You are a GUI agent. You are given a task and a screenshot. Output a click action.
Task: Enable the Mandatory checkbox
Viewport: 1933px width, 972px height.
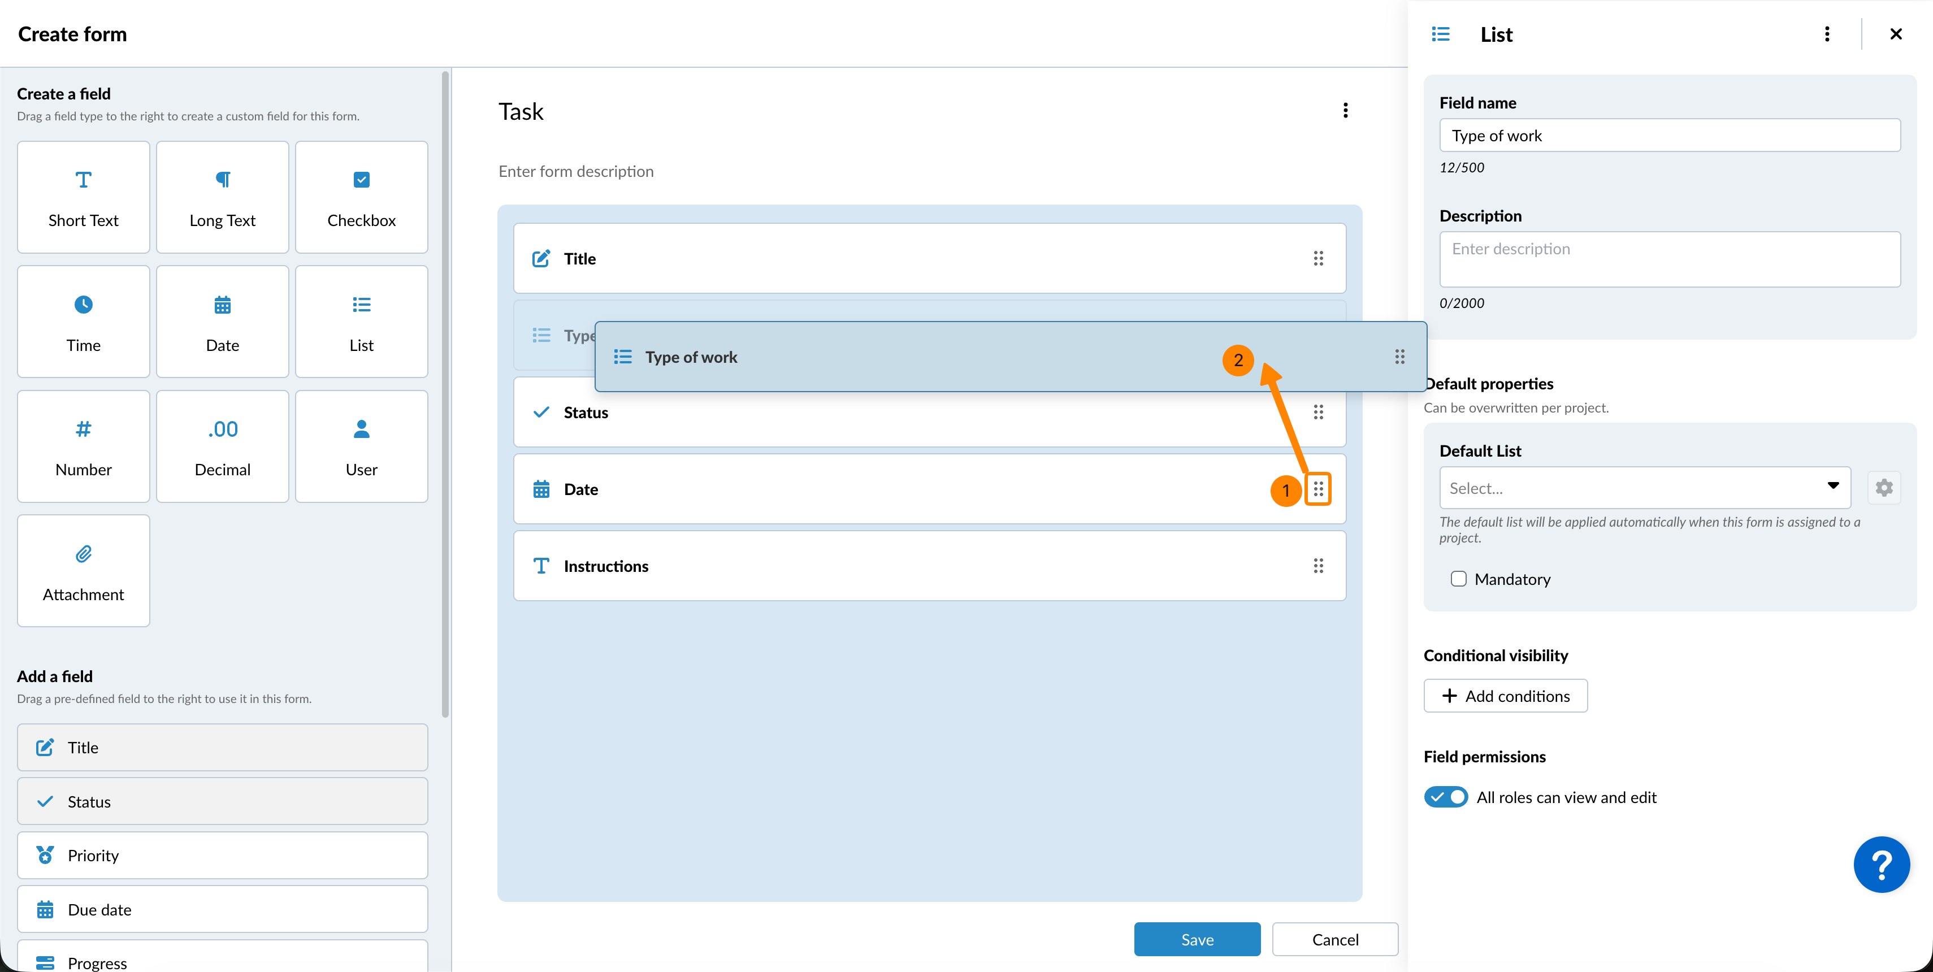tap(1458, 579)
